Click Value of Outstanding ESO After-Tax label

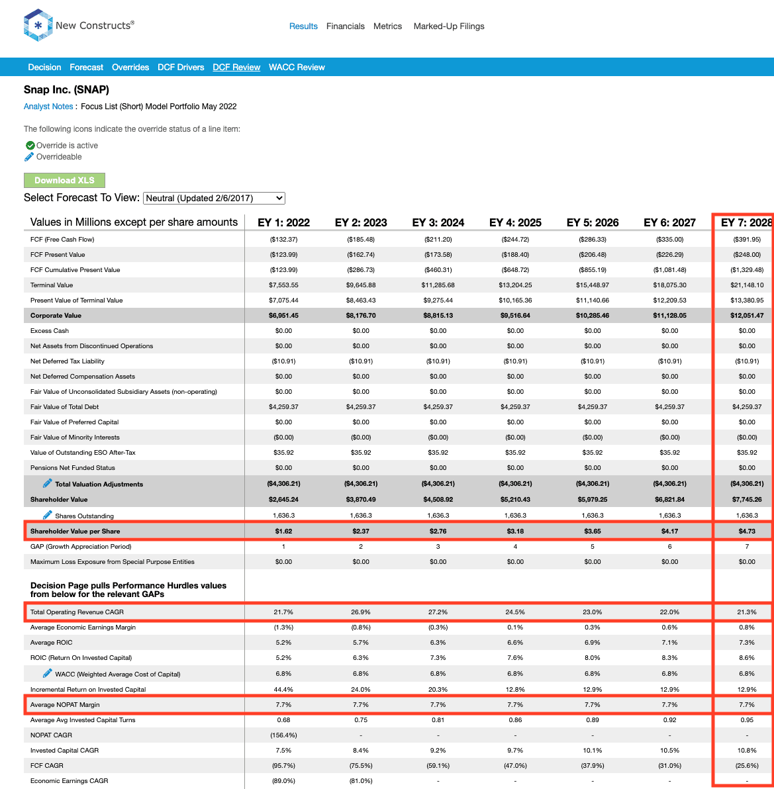pos(83,452)
